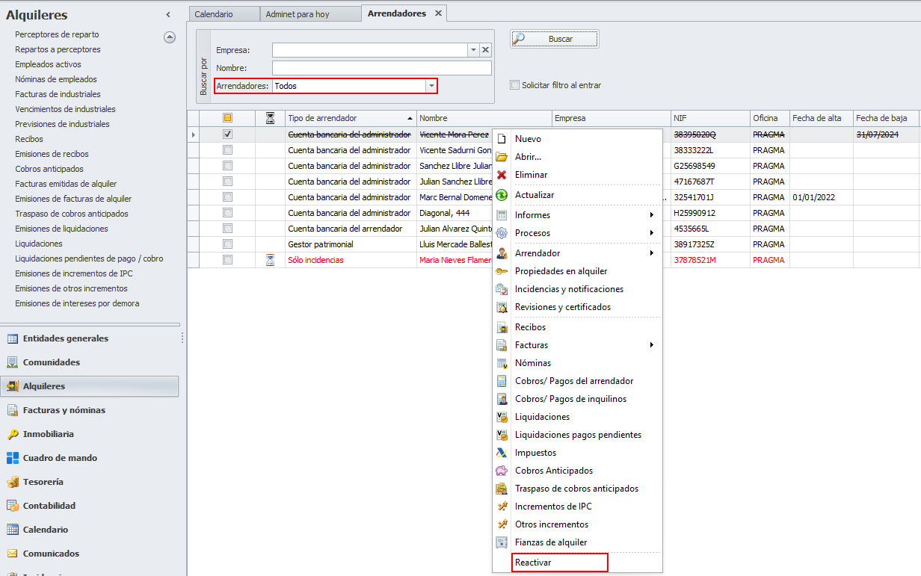Check the Marc Bernal row checkbox
Image resolution: width=921 pixels, height=576 pixels.
coord(227,197)
